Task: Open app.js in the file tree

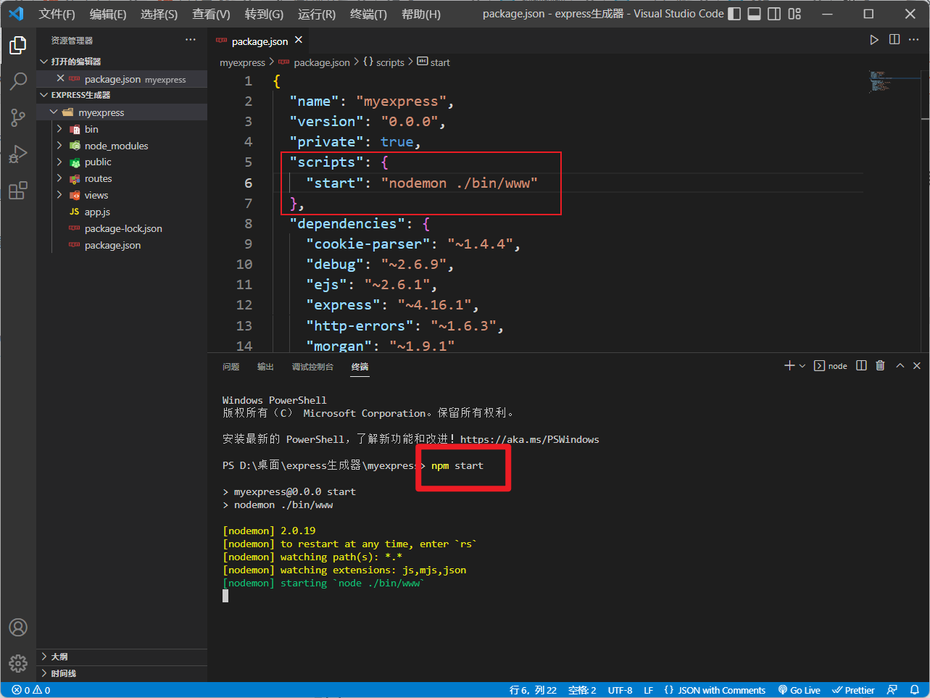Action: pyautogui.click(x=122, y=212)
